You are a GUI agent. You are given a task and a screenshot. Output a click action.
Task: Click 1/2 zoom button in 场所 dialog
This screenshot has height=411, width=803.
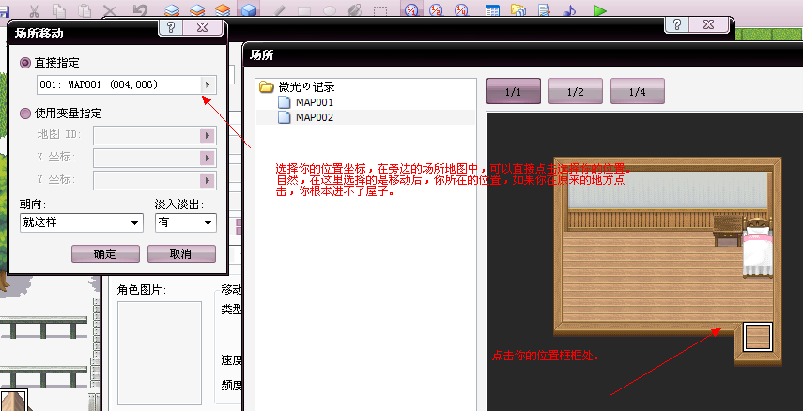pos(576,92)
